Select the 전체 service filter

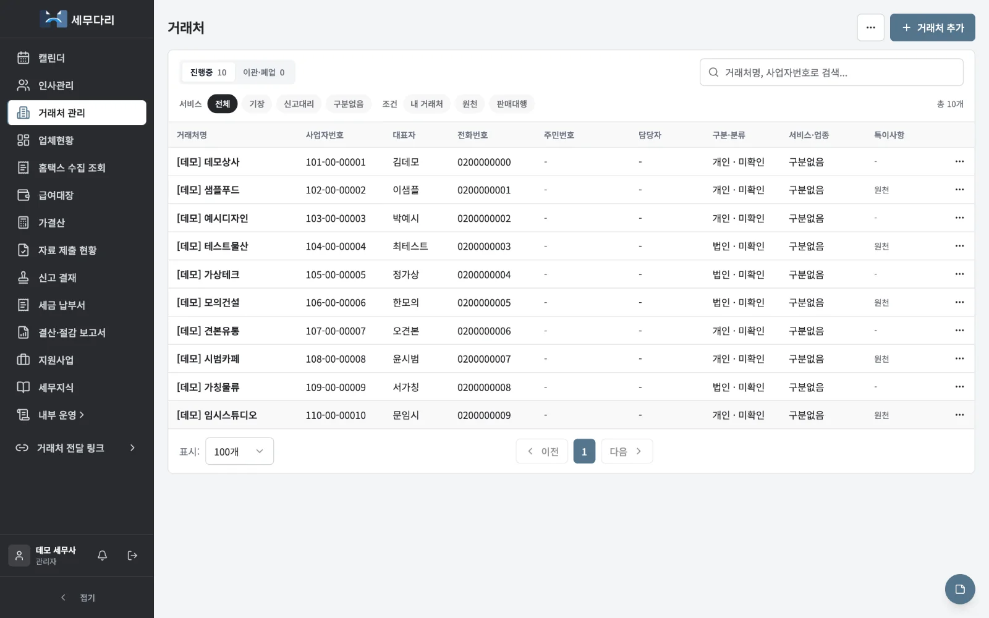tap(223, 104)
